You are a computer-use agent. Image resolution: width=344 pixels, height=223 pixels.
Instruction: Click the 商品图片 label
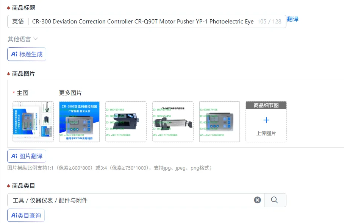pos(23,74)
